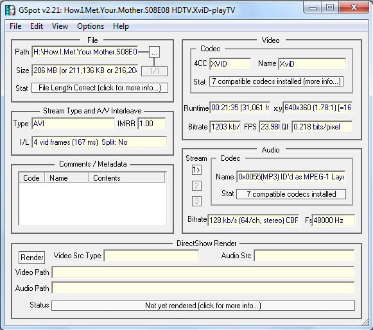Click the Video Src Type field
This screenshot has width=373, height=330.
pyautogui.click(x=152, y=256)
